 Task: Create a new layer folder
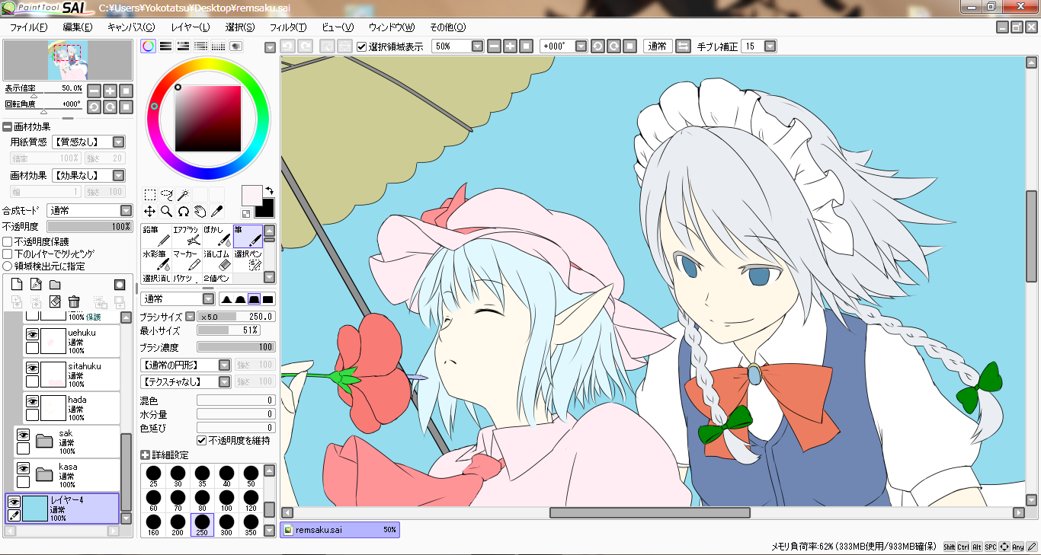[x=55, y=284]
